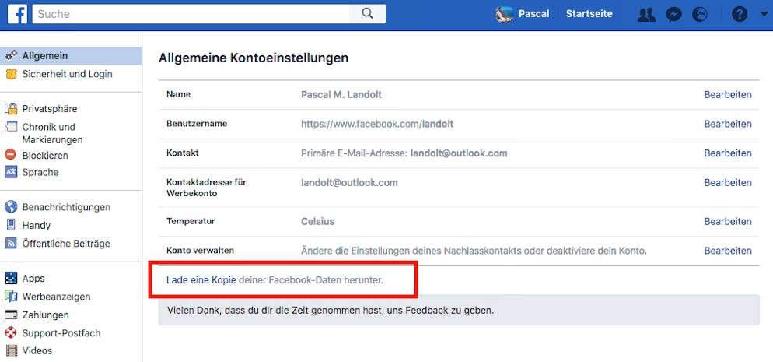Open Sicherheit und Login settings
Screen dimensions: 773x362
67,74
